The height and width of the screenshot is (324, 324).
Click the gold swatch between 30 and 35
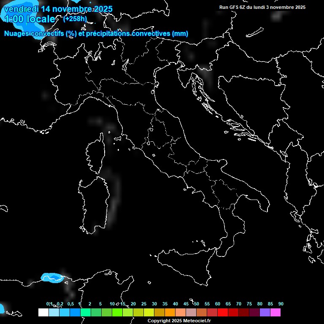coord(159,312)
